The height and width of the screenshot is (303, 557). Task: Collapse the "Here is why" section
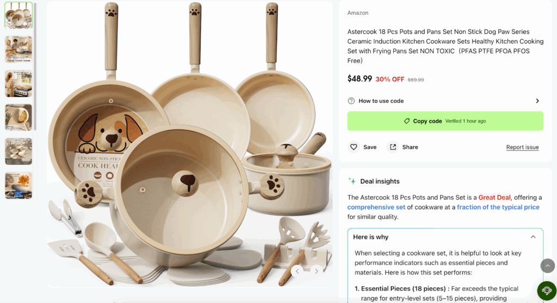click(533, 237)
